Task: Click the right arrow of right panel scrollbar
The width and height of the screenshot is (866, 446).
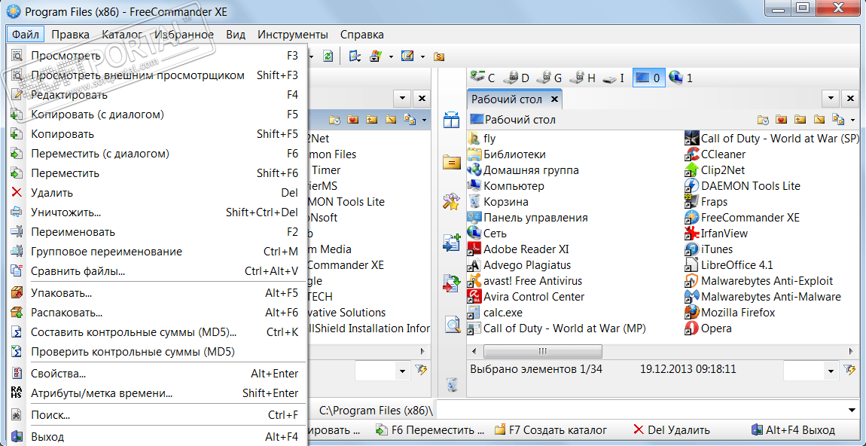Action: click(x=852, y=351)
